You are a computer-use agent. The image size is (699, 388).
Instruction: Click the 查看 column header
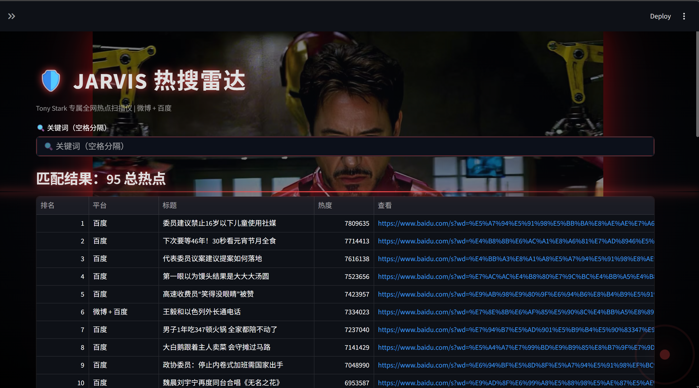coord(385,205)
